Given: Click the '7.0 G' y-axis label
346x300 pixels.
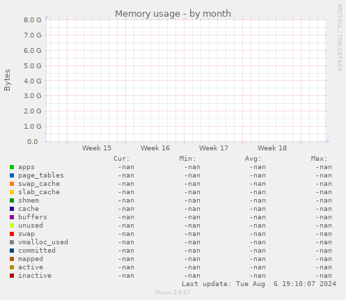Looking at the screenshot, I should pos(33,35).
